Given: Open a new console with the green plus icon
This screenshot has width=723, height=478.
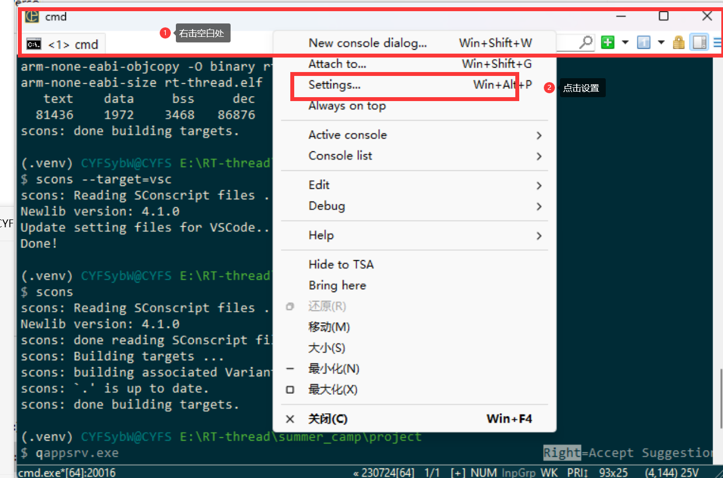Looking at the screenshot, I should pyautogui.click(x=607, y=42).
